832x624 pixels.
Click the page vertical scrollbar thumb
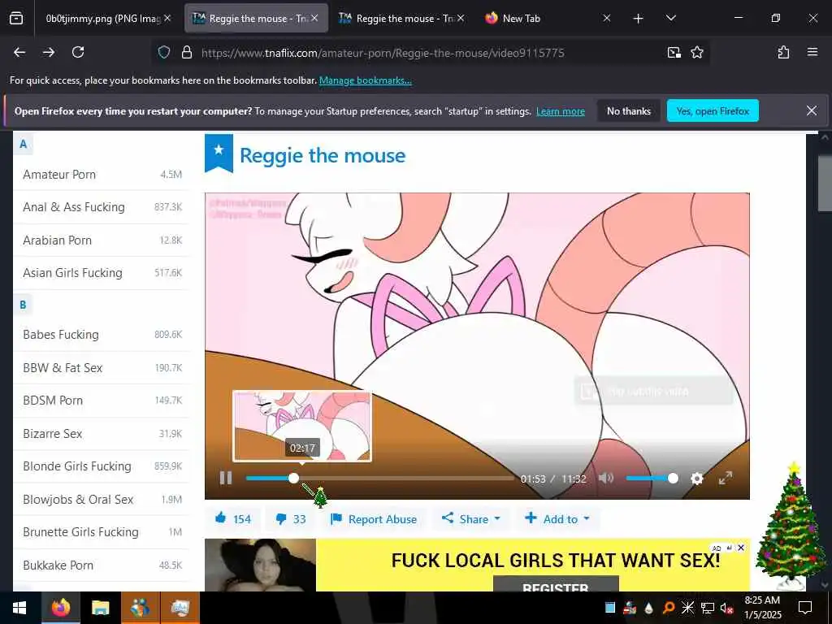[x=824, y=183]
